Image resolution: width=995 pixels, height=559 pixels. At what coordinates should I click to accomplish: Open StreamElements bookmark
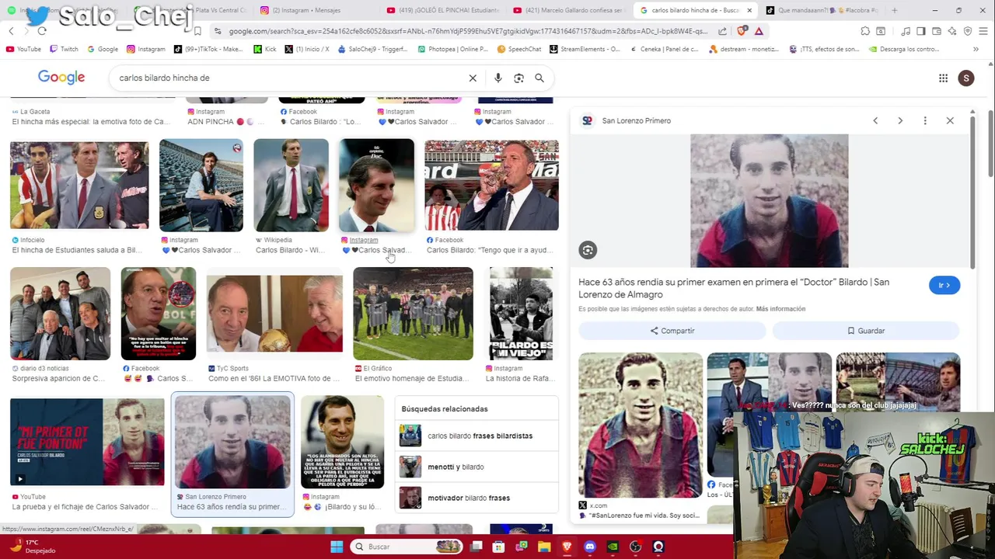(x=585, y=49)
